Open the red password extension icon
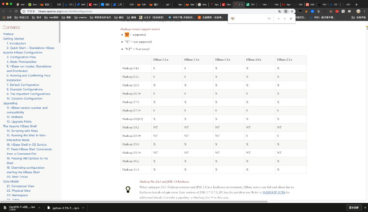This screenshot has width=368, height=212. point(337,11)
